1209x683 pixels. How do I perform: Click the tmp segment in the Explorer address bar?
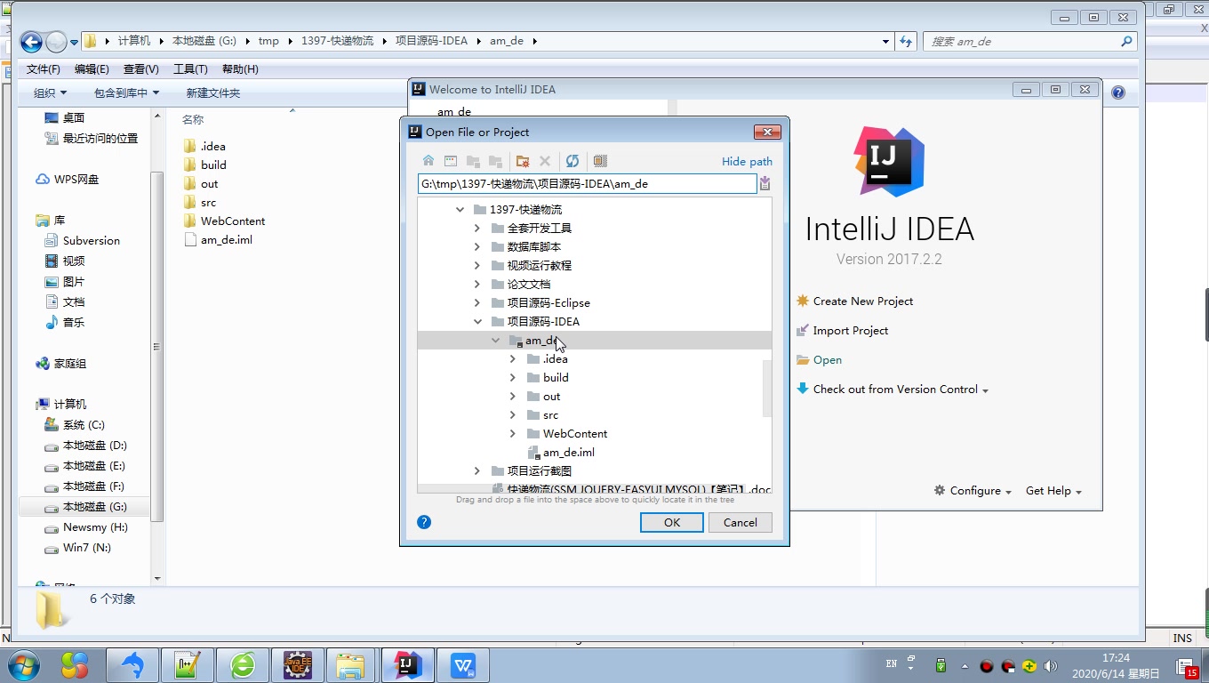[x=268, y=41]
